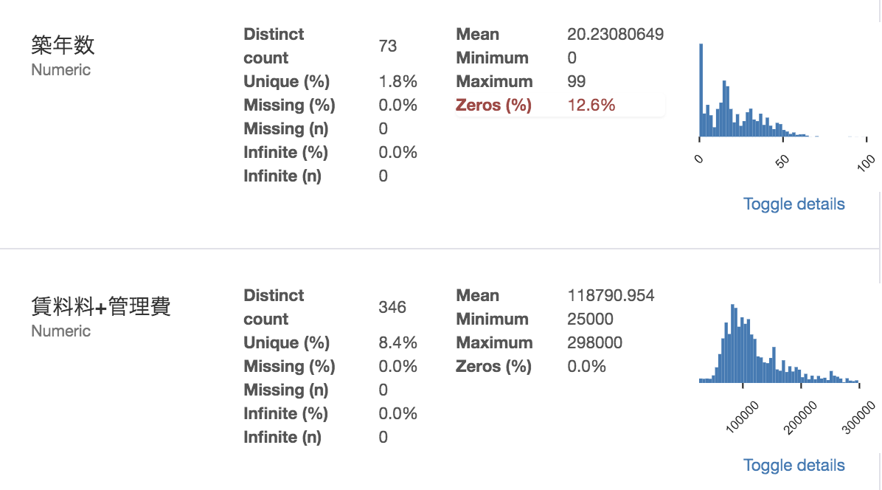Click the highlighted 12.6% zeros value
882x490 pixels.
tap(591, 105)
